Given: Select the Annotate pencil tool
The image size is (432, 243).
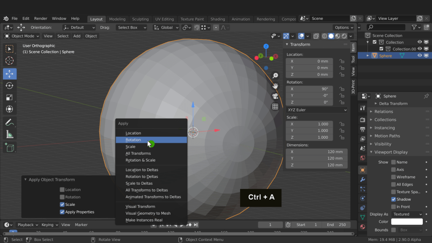Looking at the screenshot, I should [9, 122].
